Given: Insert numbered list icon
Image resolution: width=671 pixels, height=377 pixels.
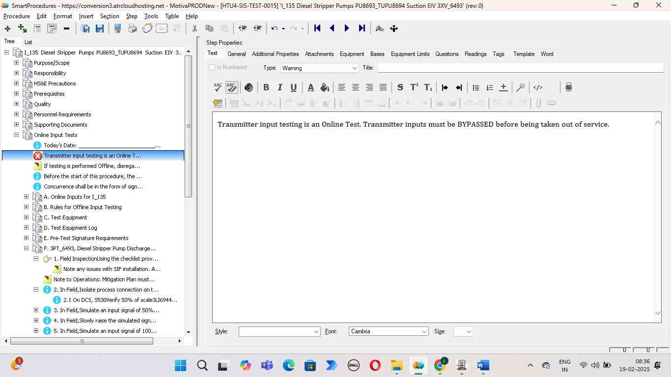Looking at the screenshot, I should tap(489, 87).
